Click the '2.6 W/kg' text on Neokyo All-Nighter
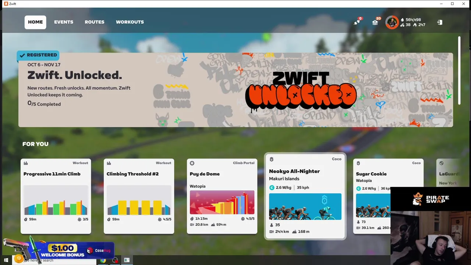 [284, 188]
